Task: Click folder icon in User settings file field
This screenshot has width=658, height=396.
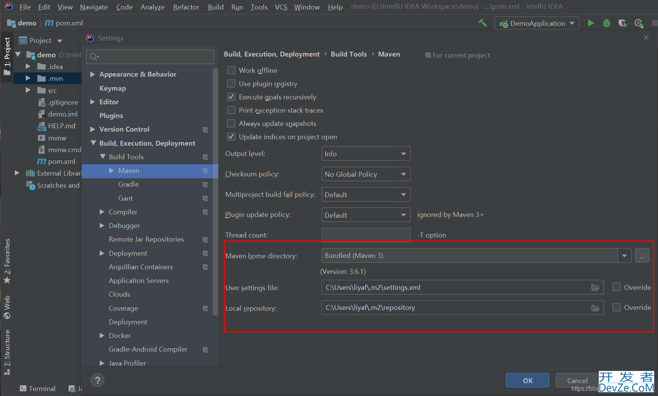Action: (x=595, y=288)
